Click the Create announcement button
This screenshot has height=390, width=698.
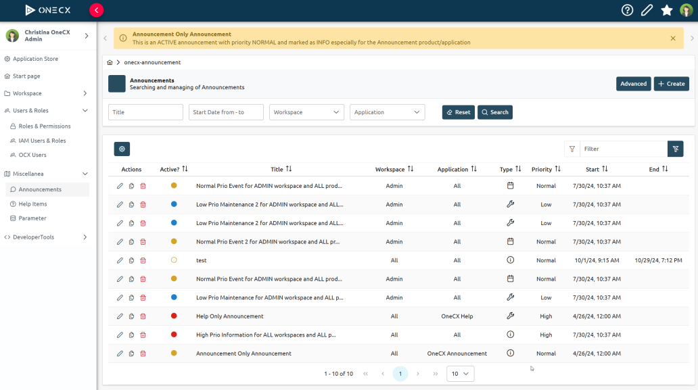click(671, 84)
